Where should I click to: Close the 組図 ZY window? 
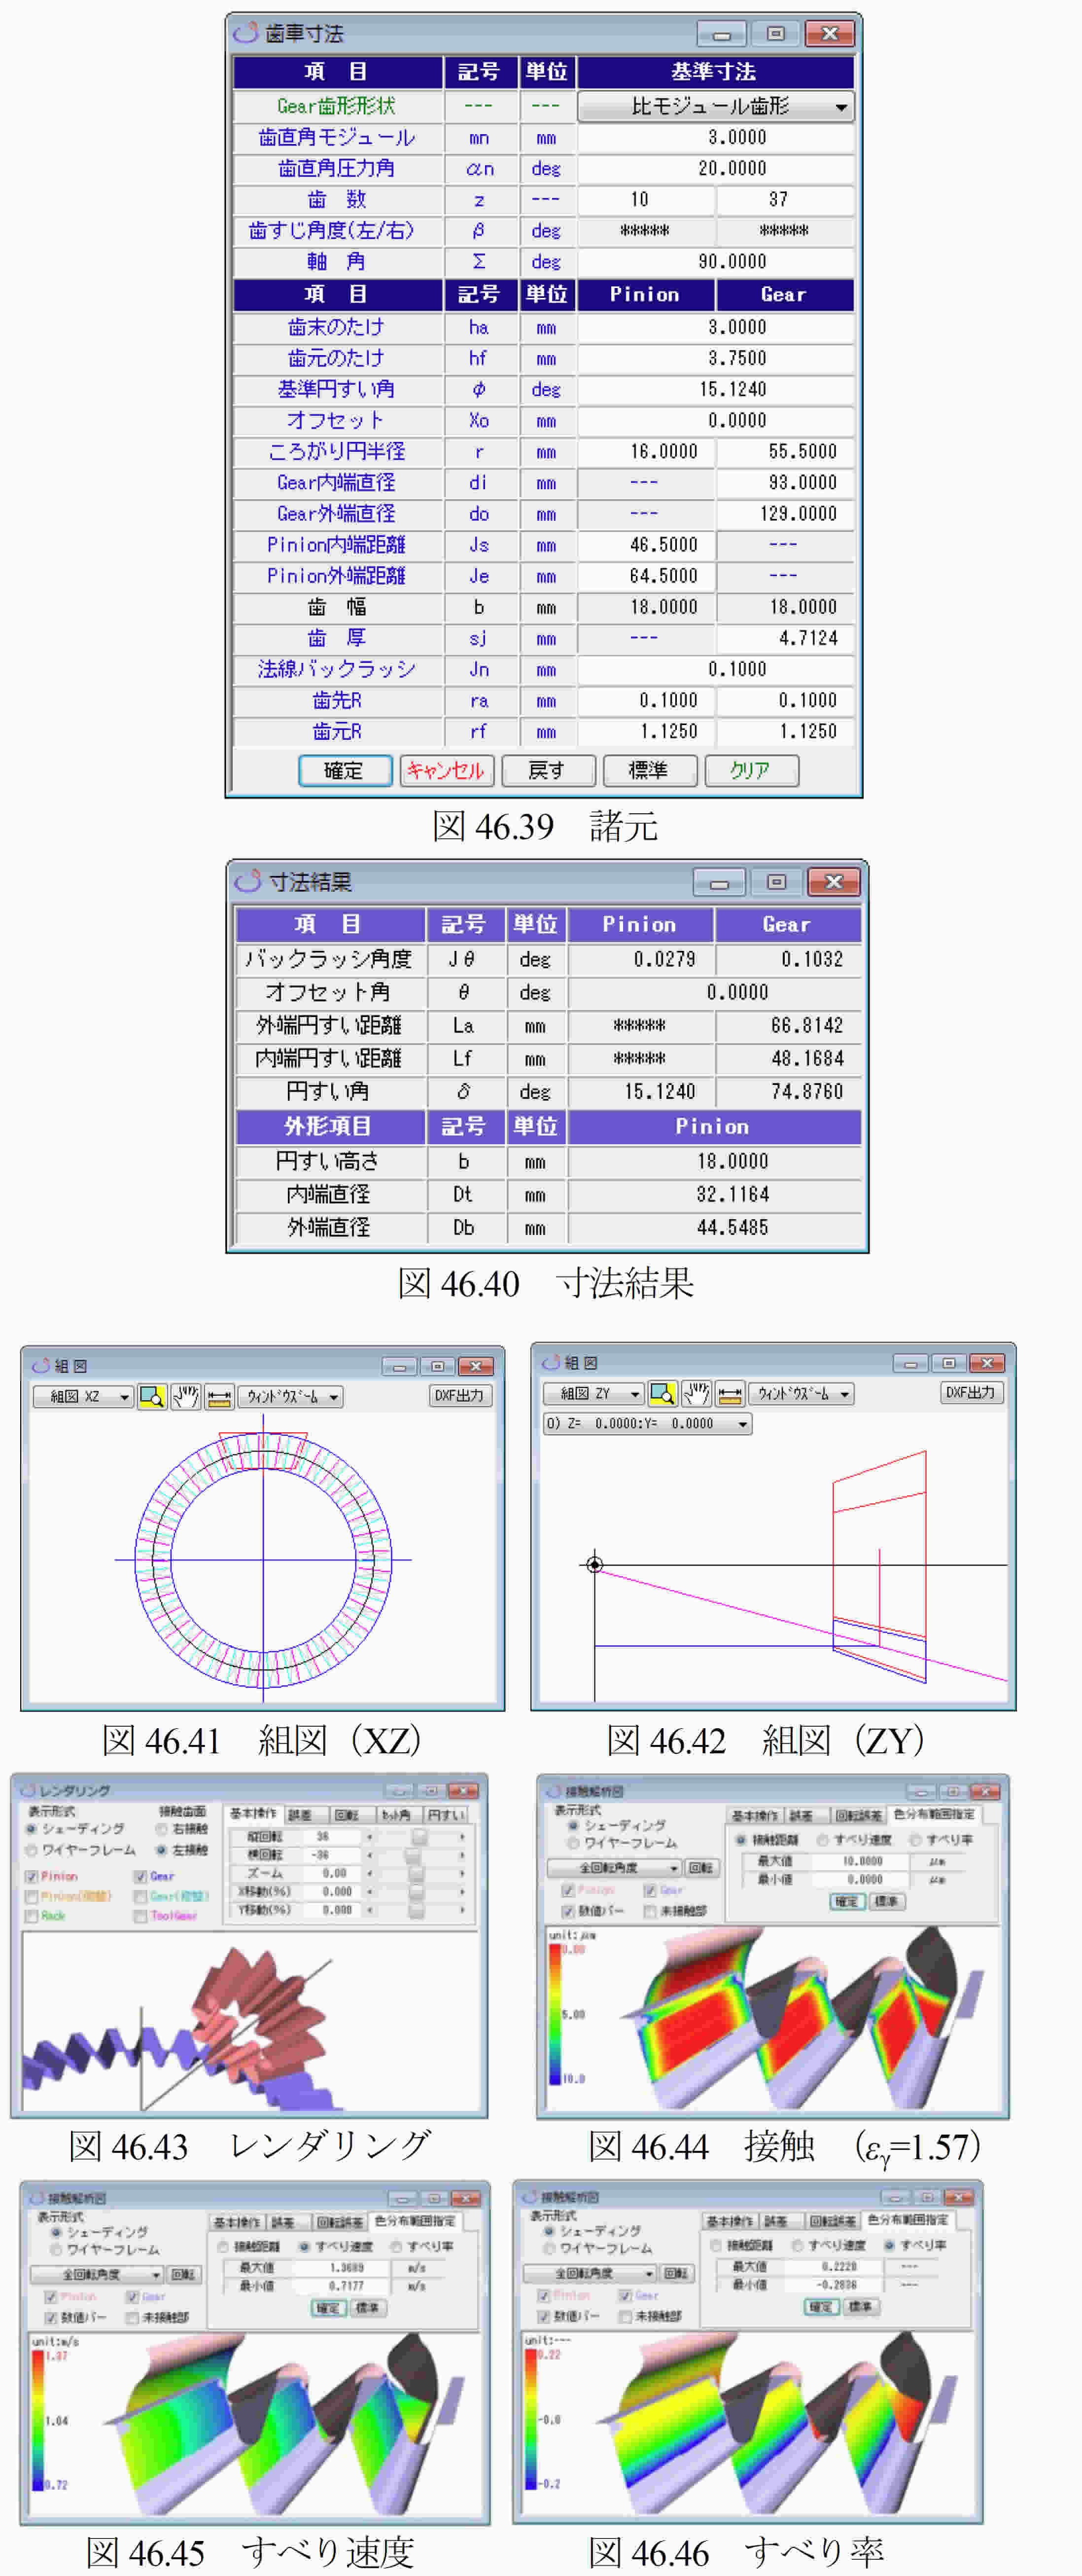987,1362
